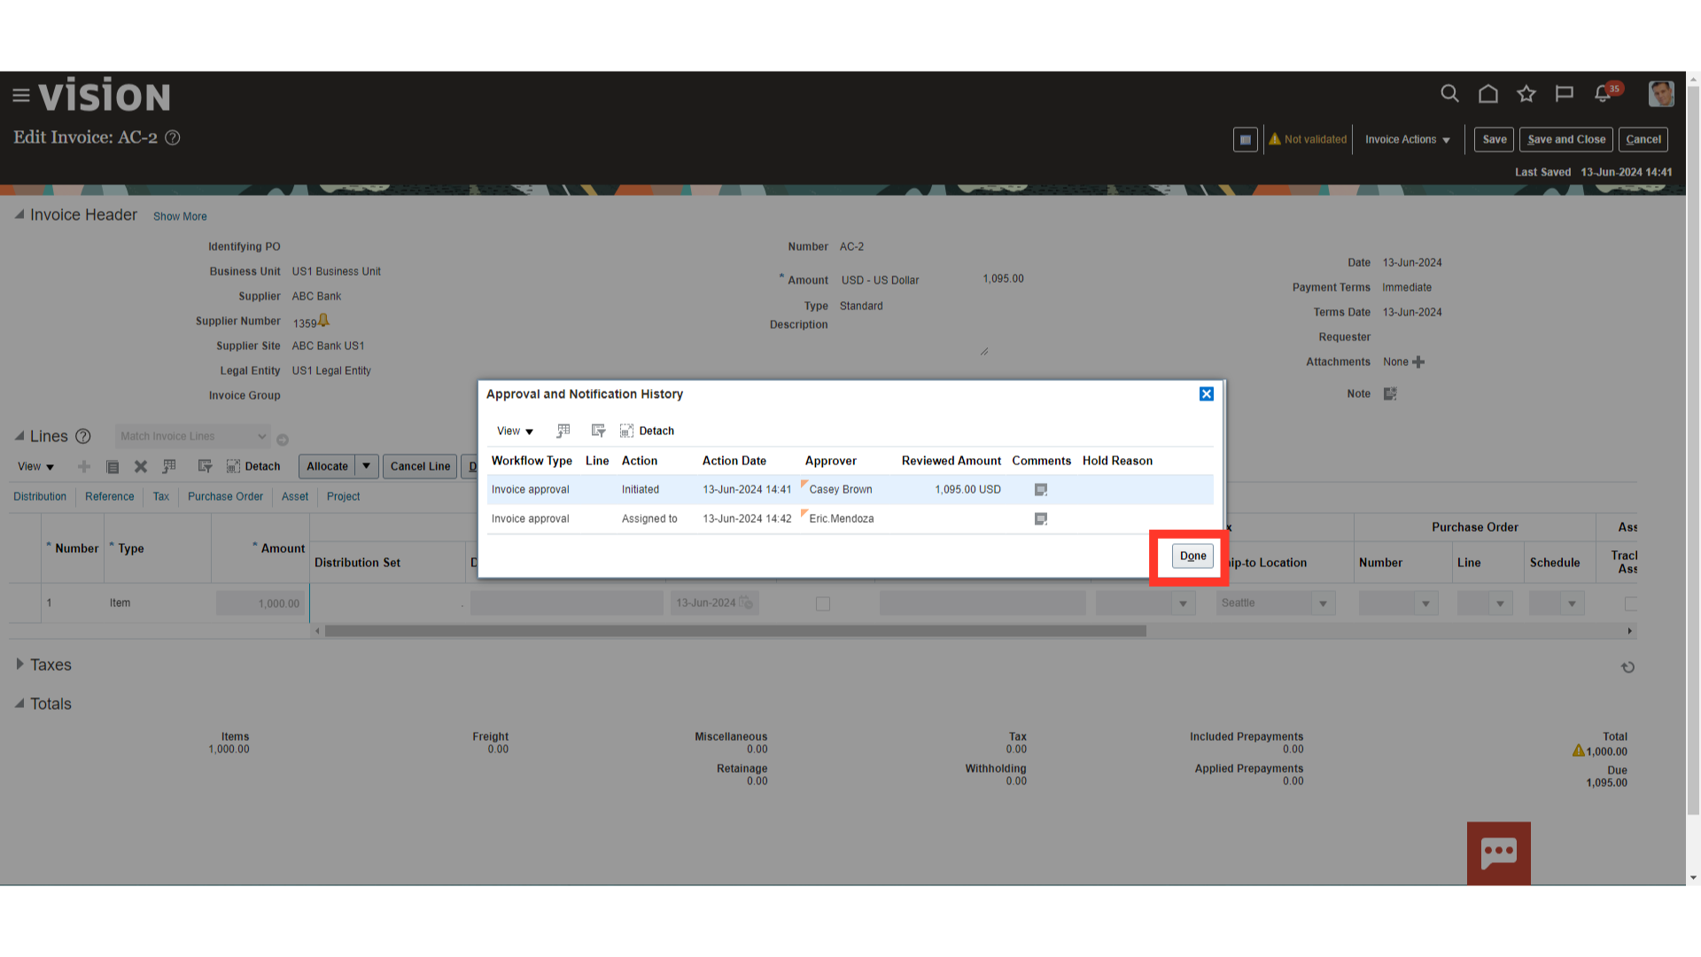This screenshot has height=957, width=1701.
Task: Open Purchase Order Schedule dropdown
Action: point(1572,603)
